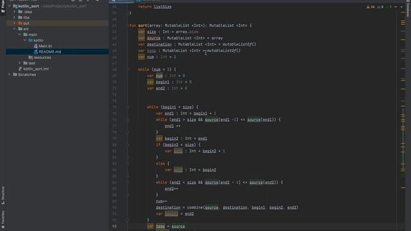Click the README.md markdown file icon

pyautogui.click(x=36, y=52)
